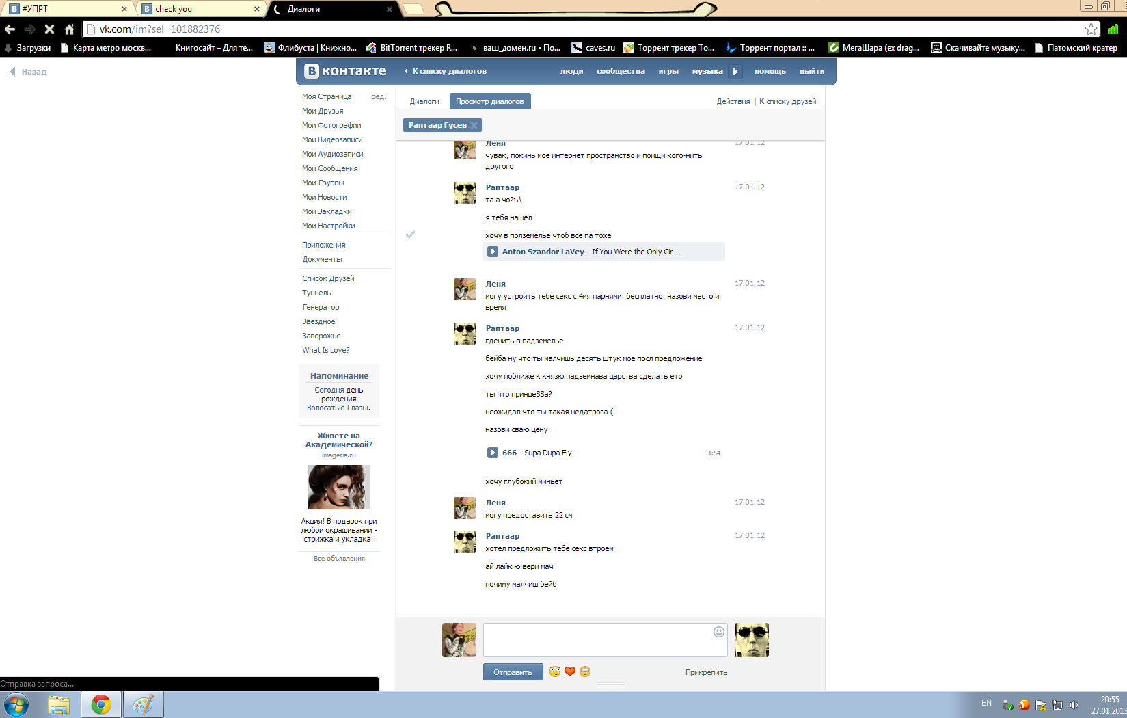
Task: Insert the heart emoji
Action: 569,672
